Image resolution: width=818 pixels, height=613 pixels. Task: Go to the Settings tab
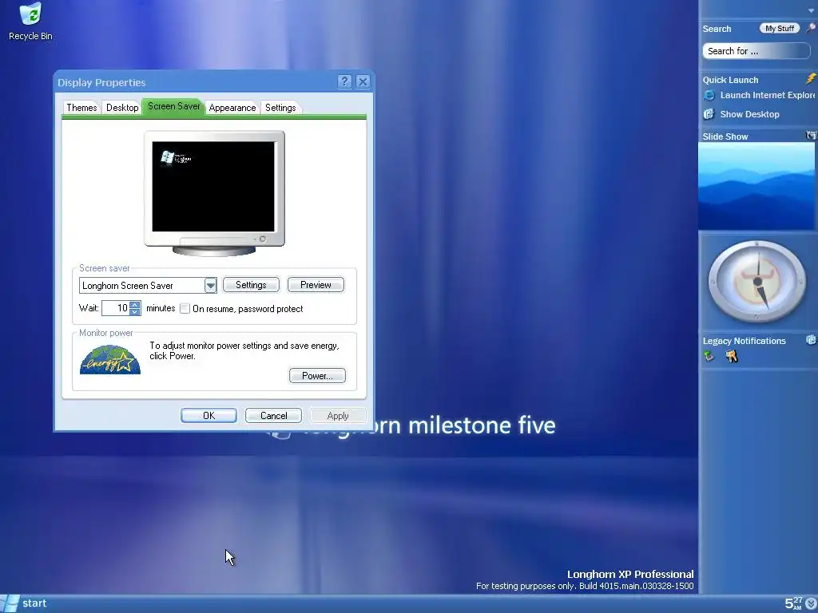coord(280,108)
